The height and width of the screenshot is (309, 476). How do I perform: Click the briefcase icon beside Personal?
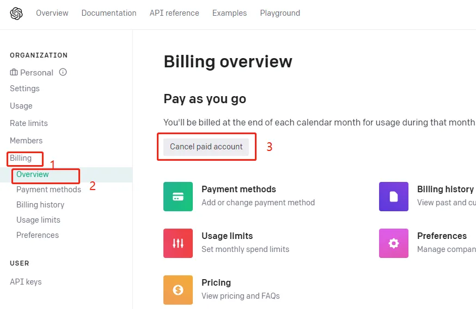click(x=14, y=72)
